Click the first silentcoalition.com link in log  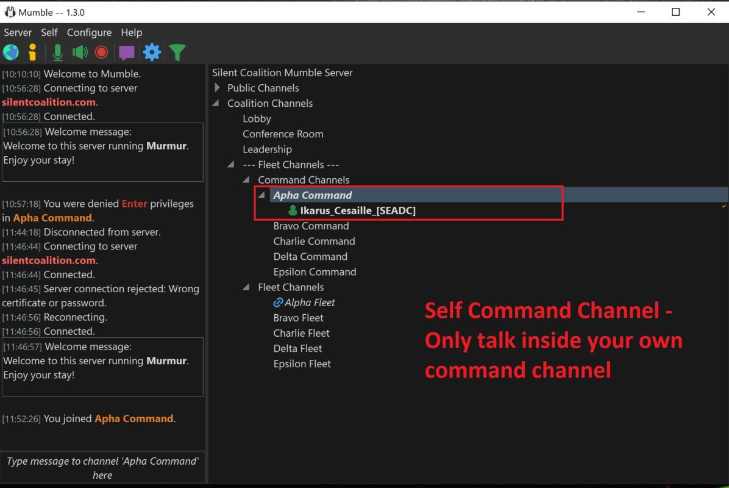pos(49,102)
